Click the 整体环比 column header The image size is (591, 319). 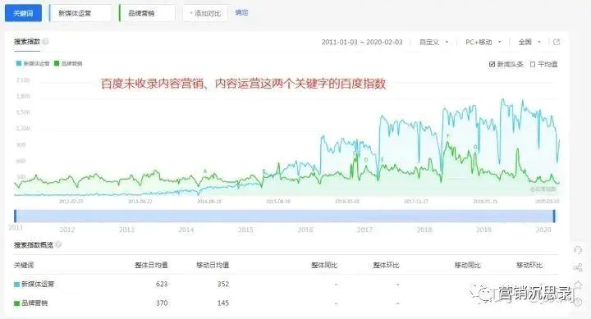[386, 265]
